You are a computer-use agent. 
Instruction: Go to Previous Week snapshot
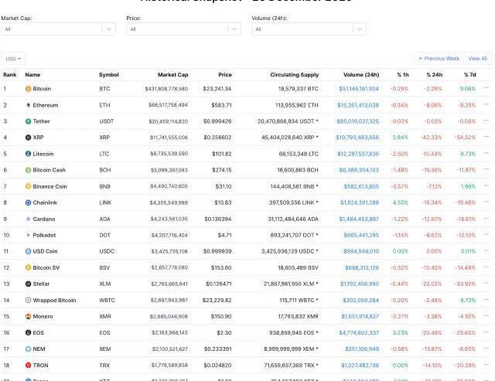tap(439, 59)
